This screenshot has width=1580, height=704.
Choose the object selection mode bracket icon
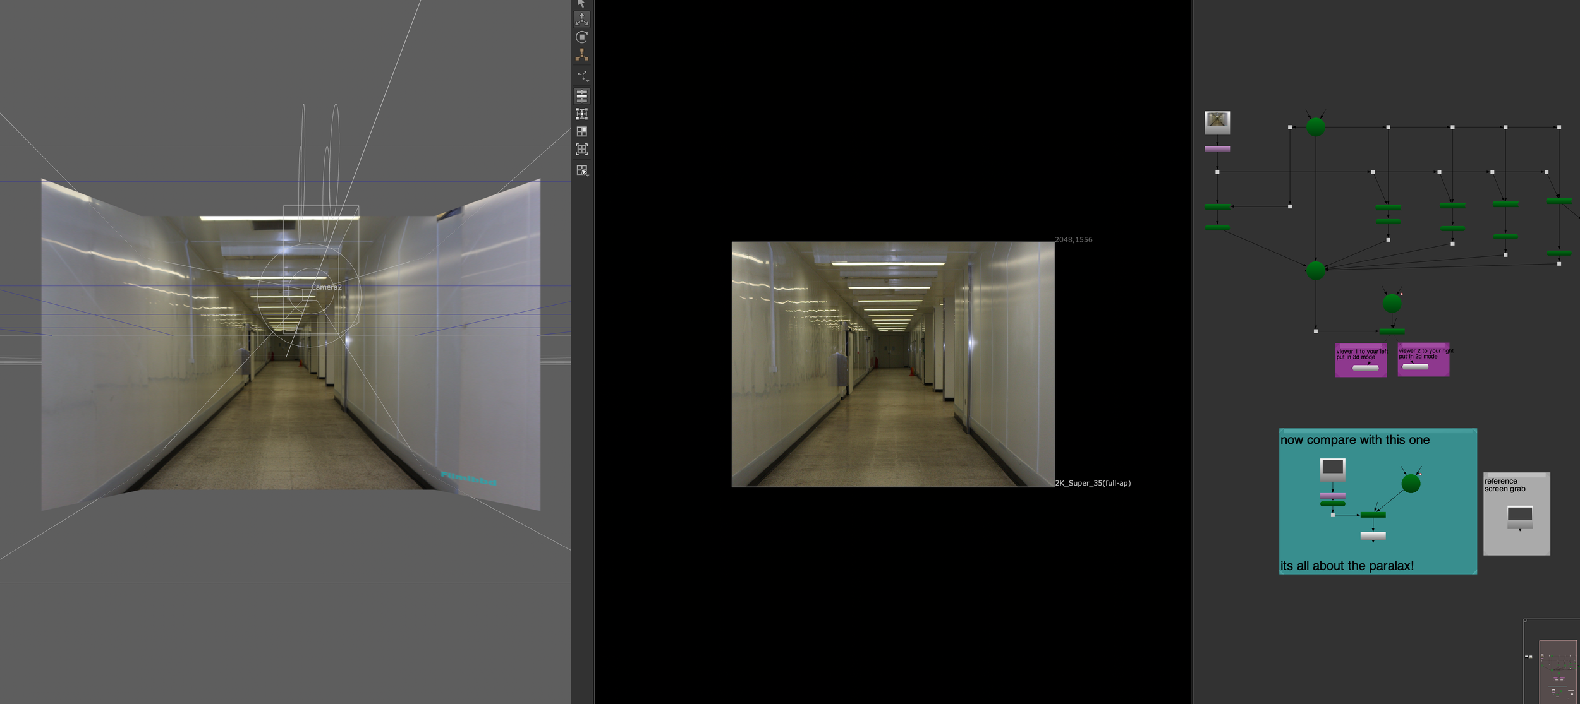(581, 150)
